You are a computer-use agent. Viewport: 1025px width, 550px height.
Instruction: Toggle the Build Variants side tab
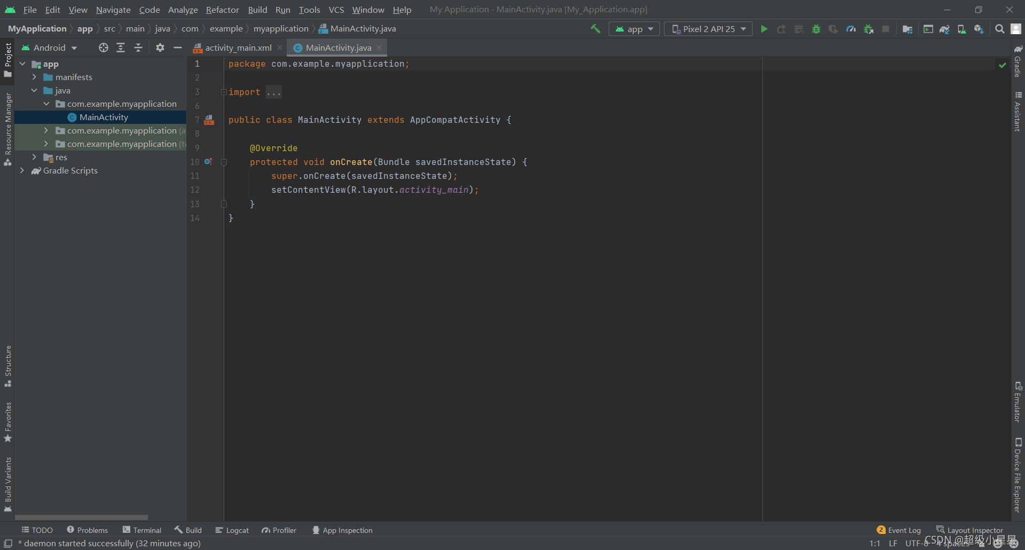tap(7, 484)
